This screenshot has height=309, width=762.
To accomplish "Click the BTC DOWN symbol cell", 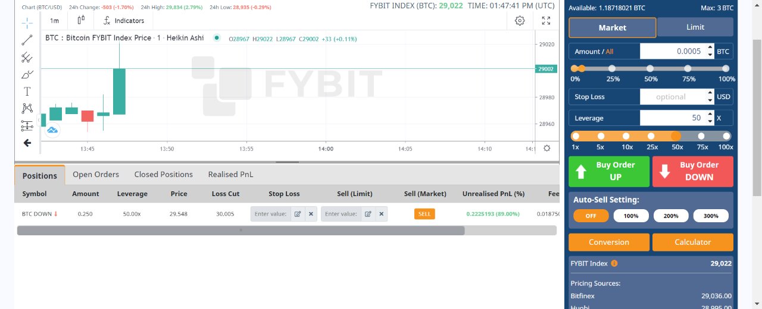I will click(x=40, y=214).
